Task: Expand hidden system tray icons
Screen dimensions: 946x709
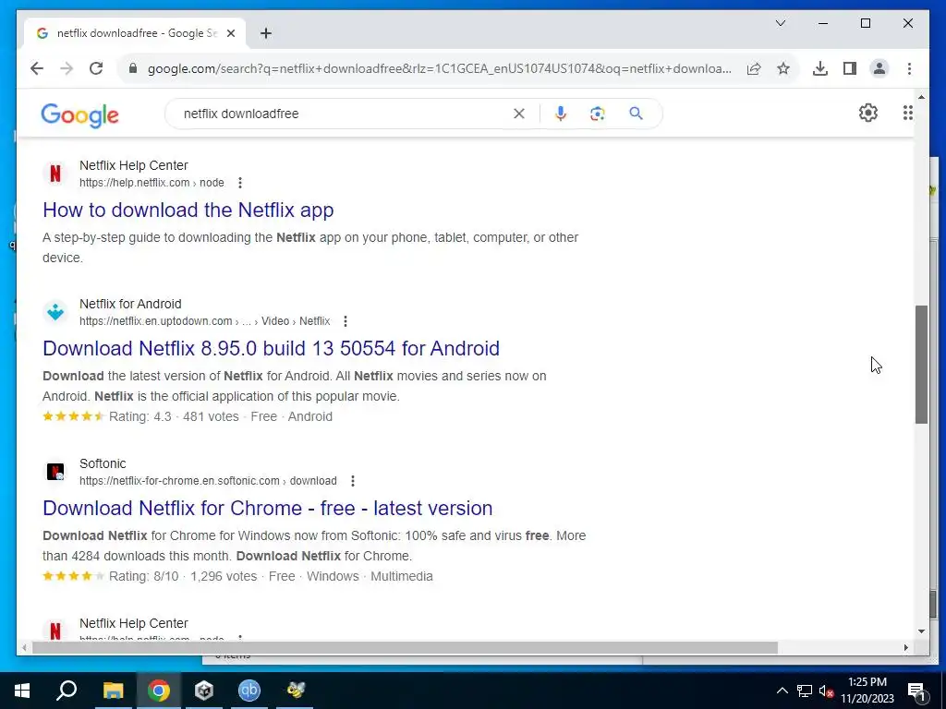Action: [782, 691]
